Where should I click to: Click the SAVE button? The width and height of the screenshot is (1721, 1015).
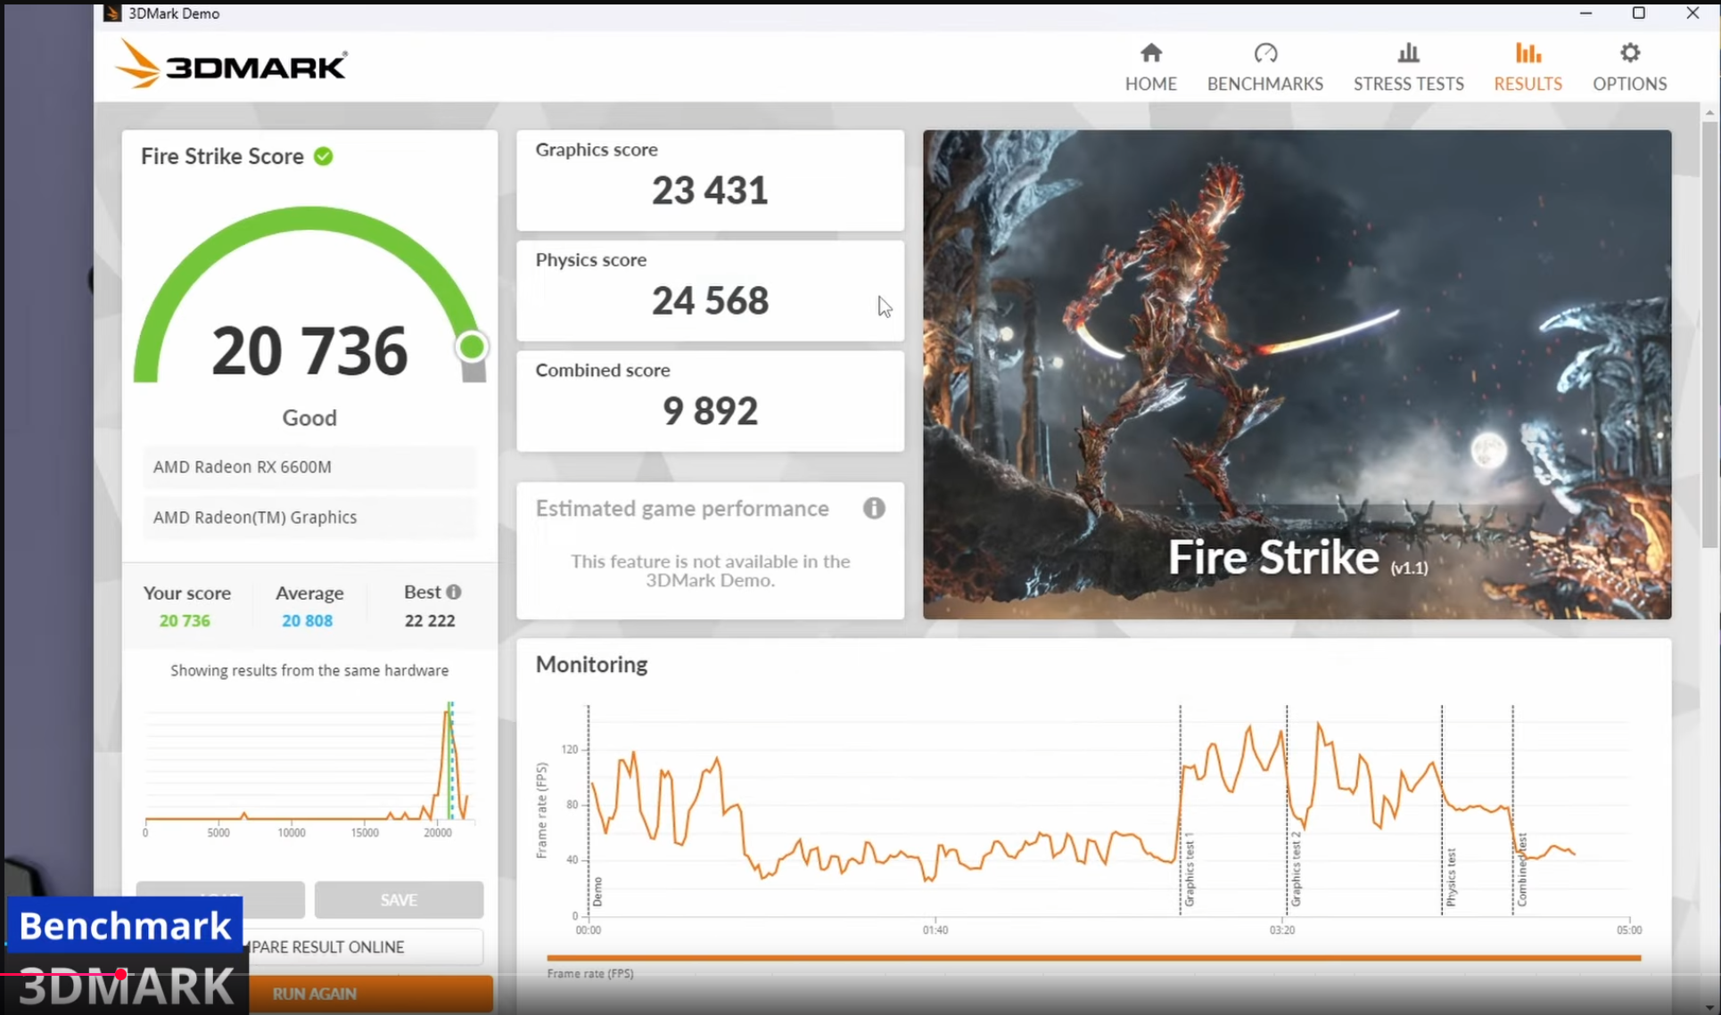point(399,900)
